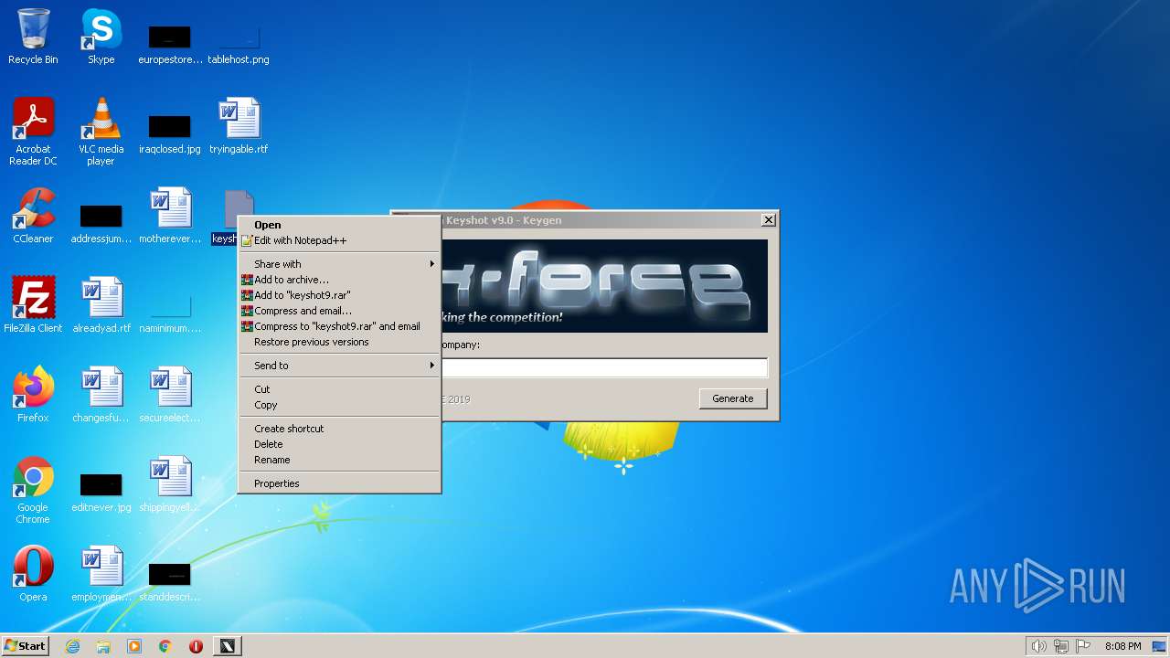Choose Cut in the context menu
Image resolution: width=1170 pixels, height=658 pixels.
(340, 389)
